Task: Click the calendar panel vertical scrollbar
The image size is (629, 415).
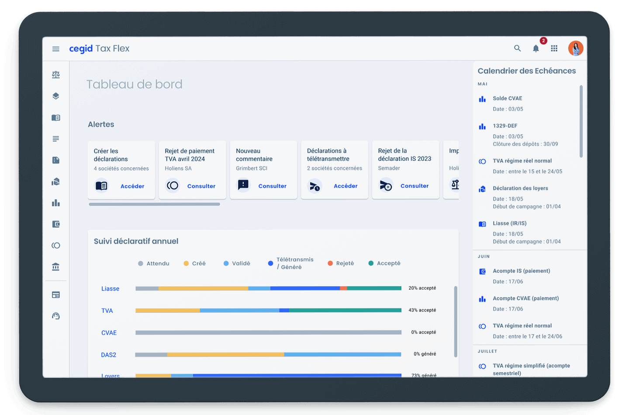Action: [581, 121]
